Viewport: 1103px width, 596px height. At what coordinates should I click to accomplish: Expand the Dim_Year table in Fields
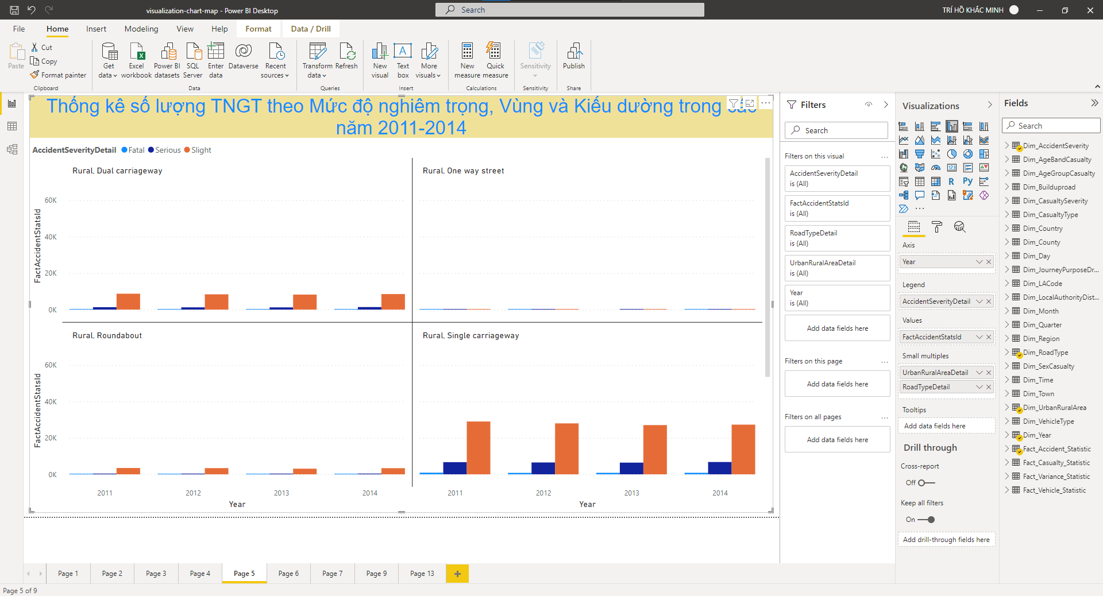coord(1007,435)
